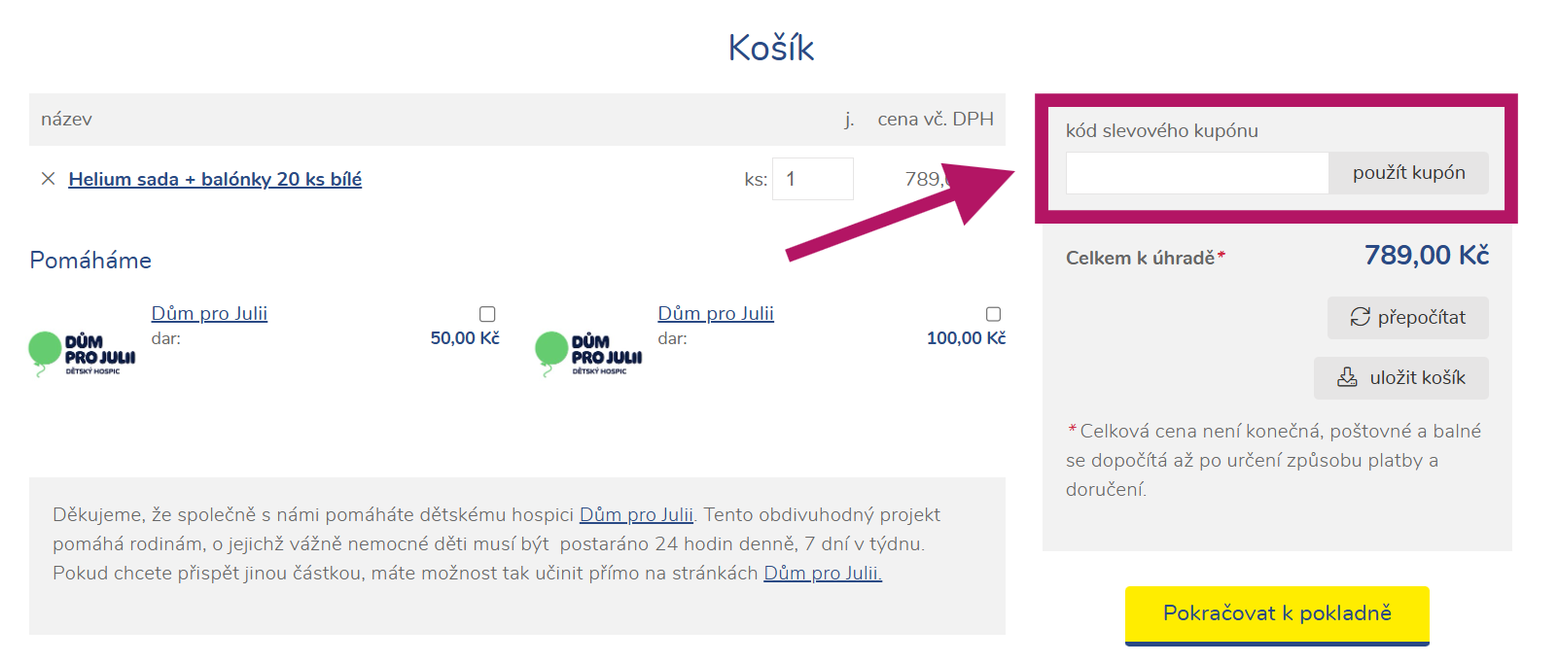Screen dimensions: 1558x664
Task: Click the Dům pro Julii logo by 100 Kč
Action: 589,354
